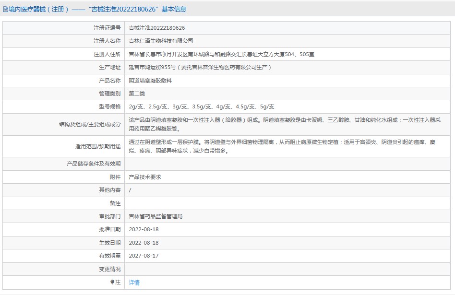Click the management category value 第二类
455x295 pixels.
pos(137,94)
